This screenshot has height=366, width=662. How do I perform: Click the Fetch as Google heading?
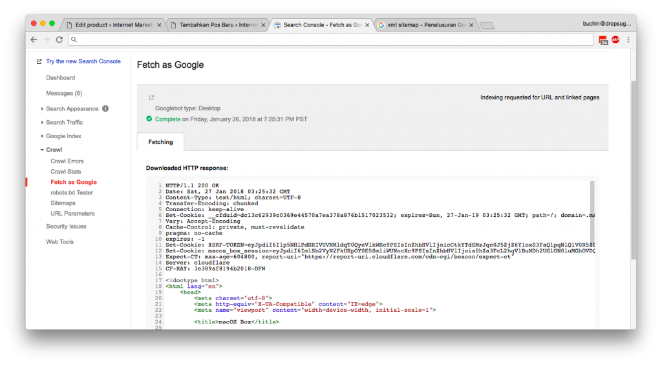point(170,65)
